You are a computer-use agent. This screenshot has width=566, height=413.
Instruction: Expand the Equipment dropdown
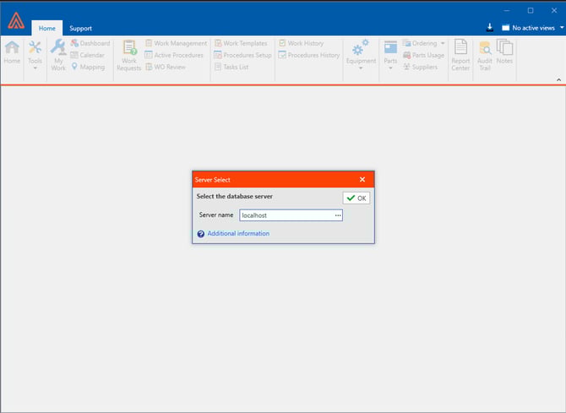click(361, 55)
